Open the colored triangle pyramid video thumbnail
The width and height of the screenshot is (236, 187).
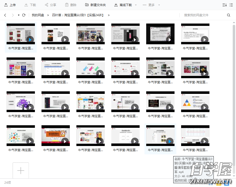point(195,102)
